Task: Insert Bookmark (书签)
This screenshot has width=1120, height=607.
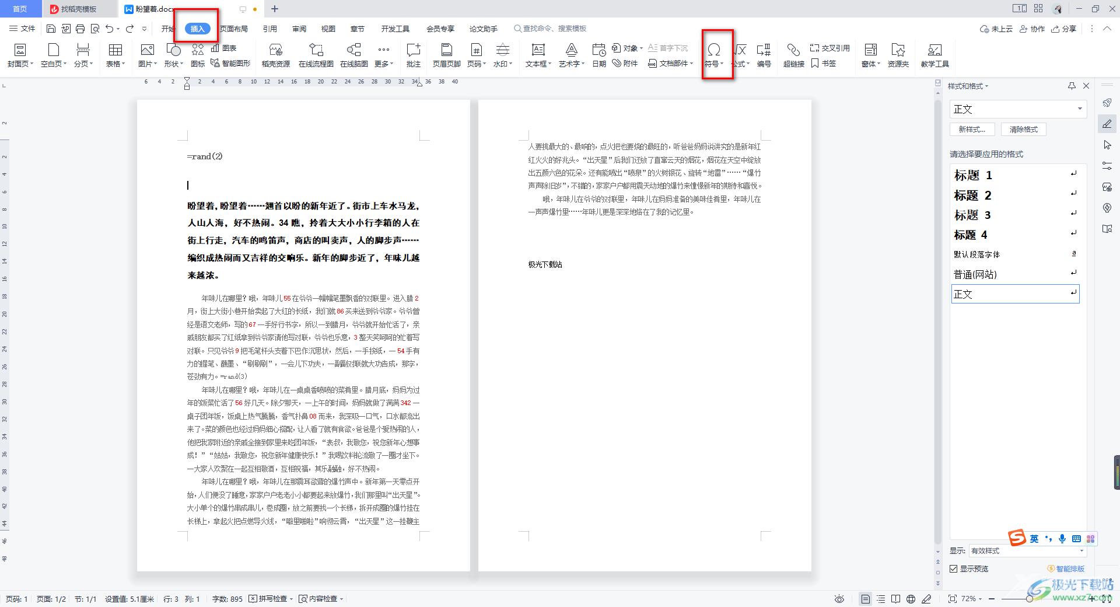Action: pos(824,63)
